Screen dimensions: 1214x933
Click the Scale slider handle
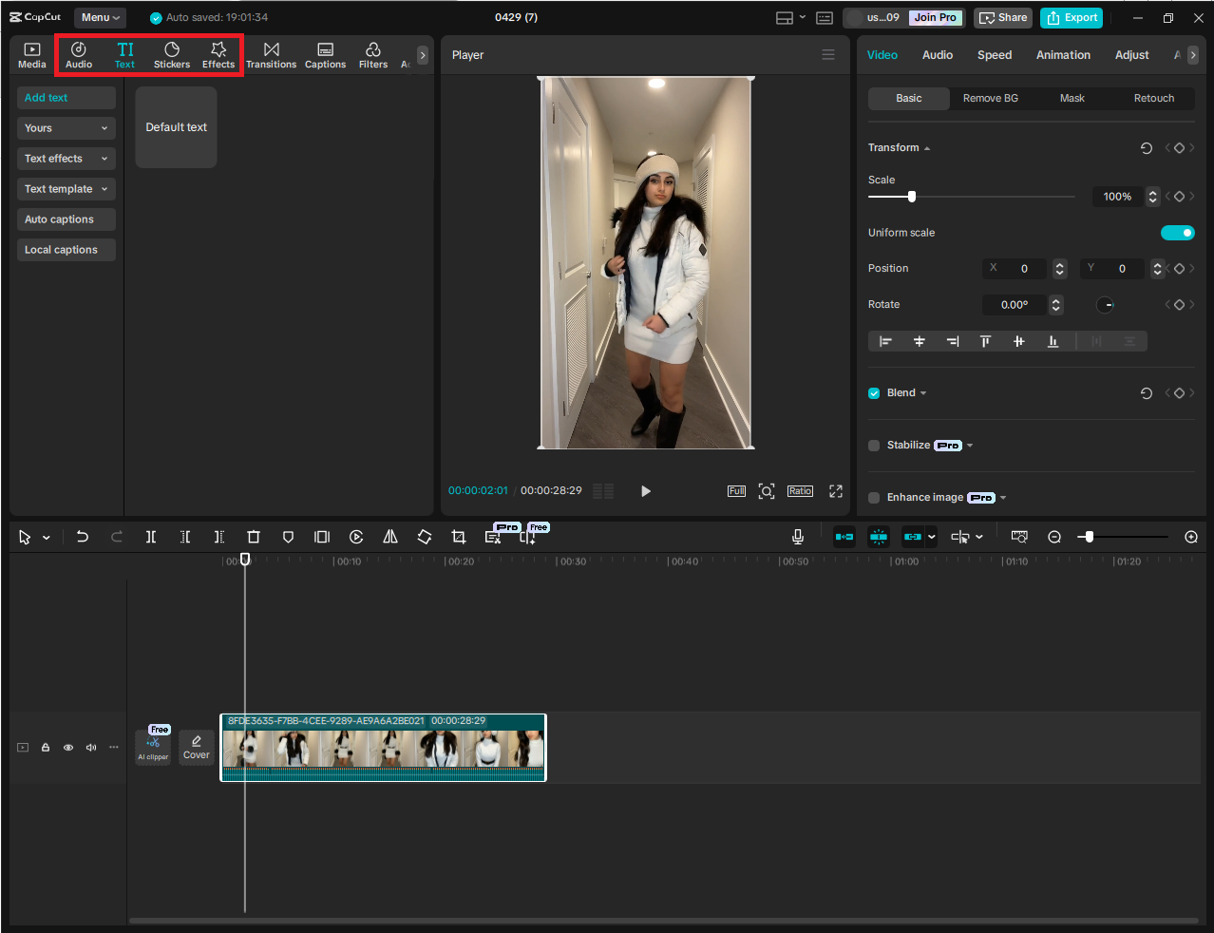(912, 197)
